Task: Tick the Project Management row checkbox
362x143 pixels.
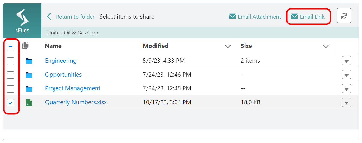Action: (11, 89)
